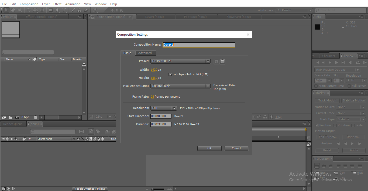Viewport: 368px width, 191px height.
Task: Click the Edit Target button in Tracker
Action: pyautogui.click(x=327, y=137)
